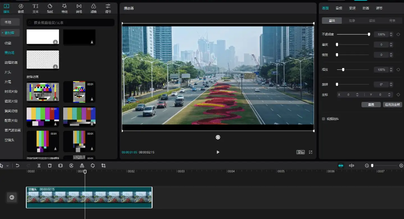Click the 磨皮 value stepper arrows

tap(391, 45)
